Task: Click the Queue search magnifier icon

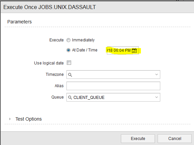Action: coord(70,98)
